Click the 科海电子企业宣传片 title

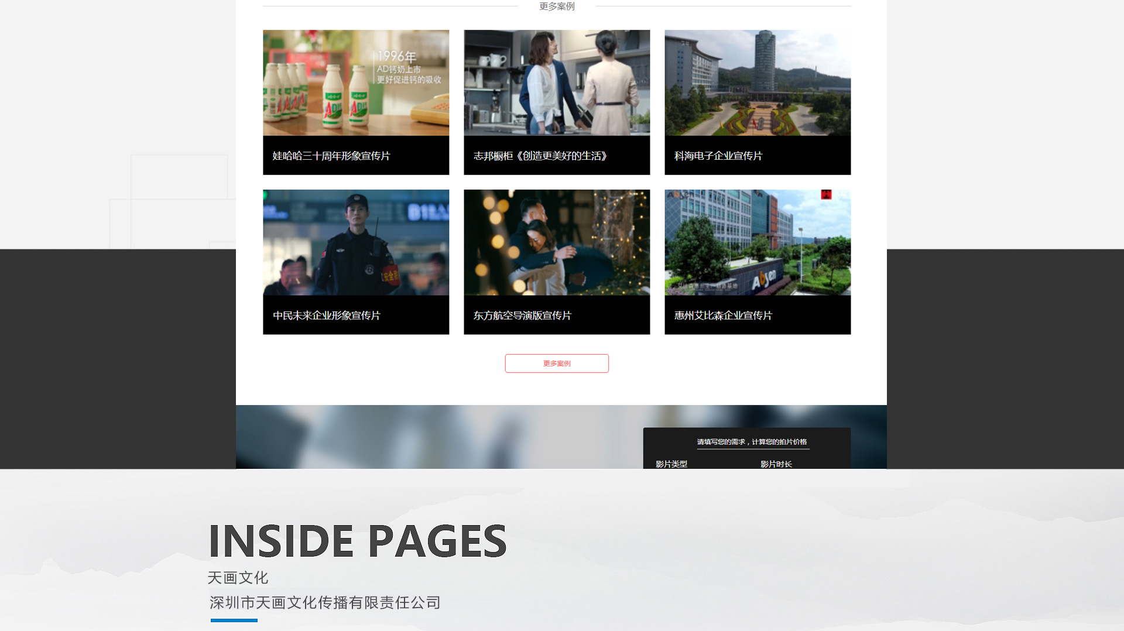pyautogui.click(x=718, y=156)
